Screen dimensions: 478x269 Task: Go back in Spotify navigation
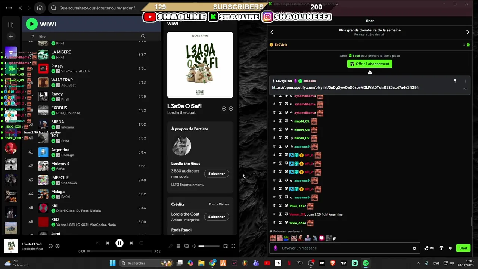pyautogui.click(x=21, y=8)
